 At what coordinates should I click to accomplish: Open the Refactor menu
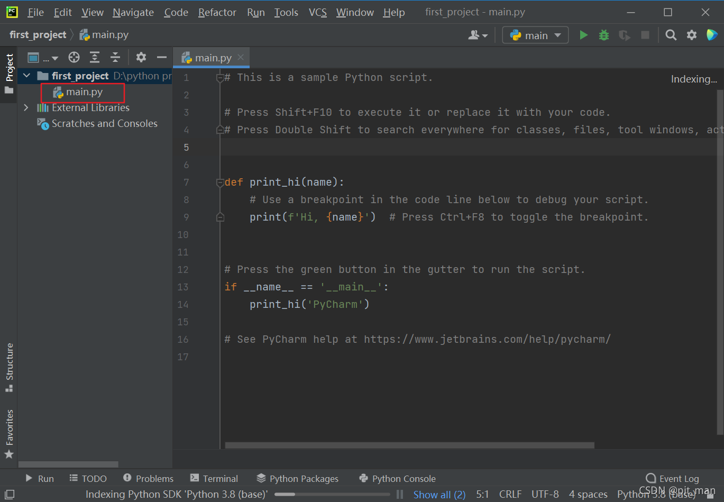(x=217, y=12)
